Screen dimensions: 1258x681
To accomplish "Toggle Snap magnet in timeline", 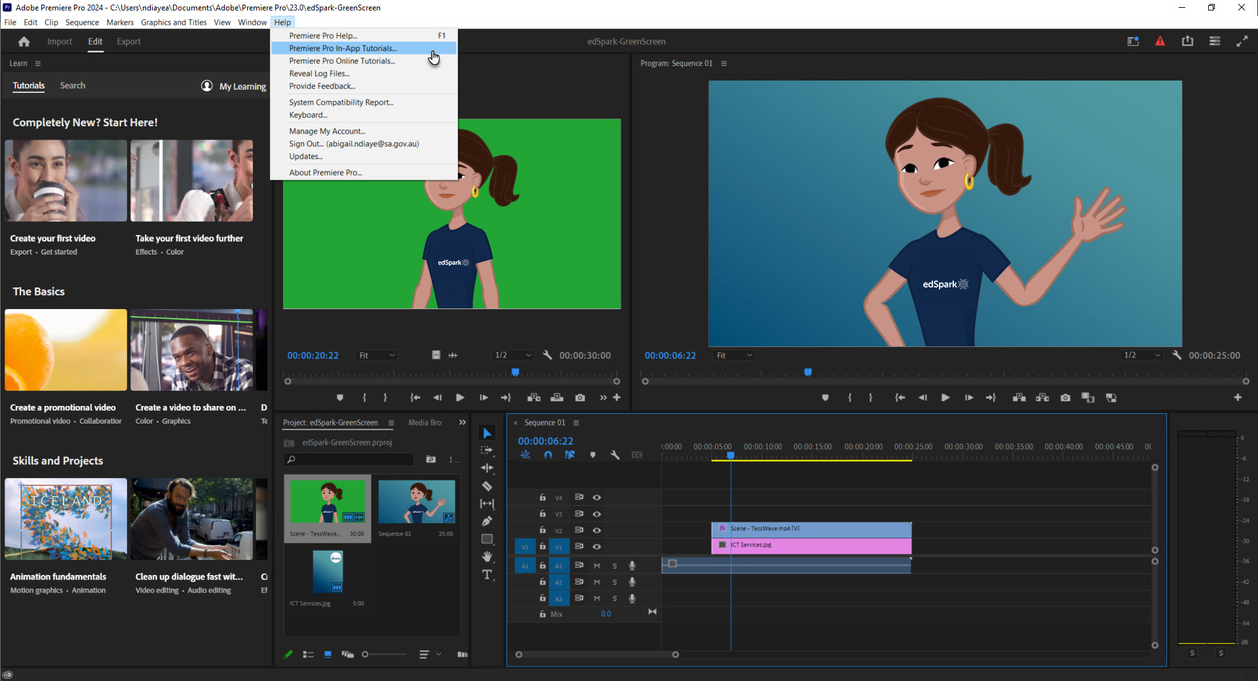I will pos(548,454).
